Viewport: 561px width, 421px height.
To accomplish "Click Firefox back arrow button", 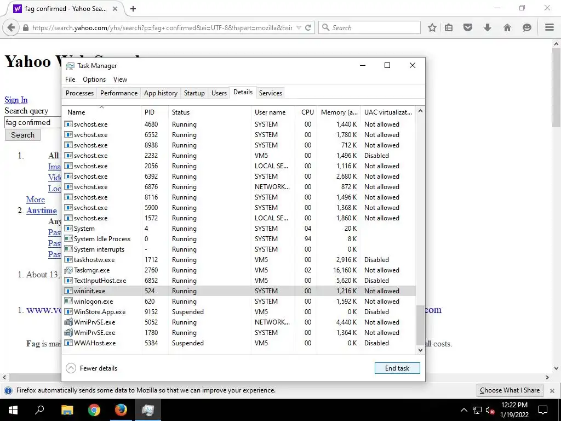I will tap(11, 27).
